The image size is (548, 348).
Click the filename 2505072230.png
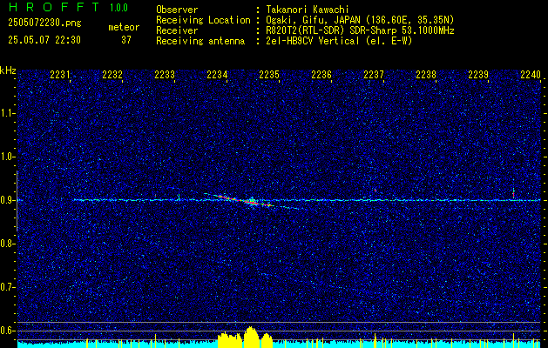coord(44,23)
